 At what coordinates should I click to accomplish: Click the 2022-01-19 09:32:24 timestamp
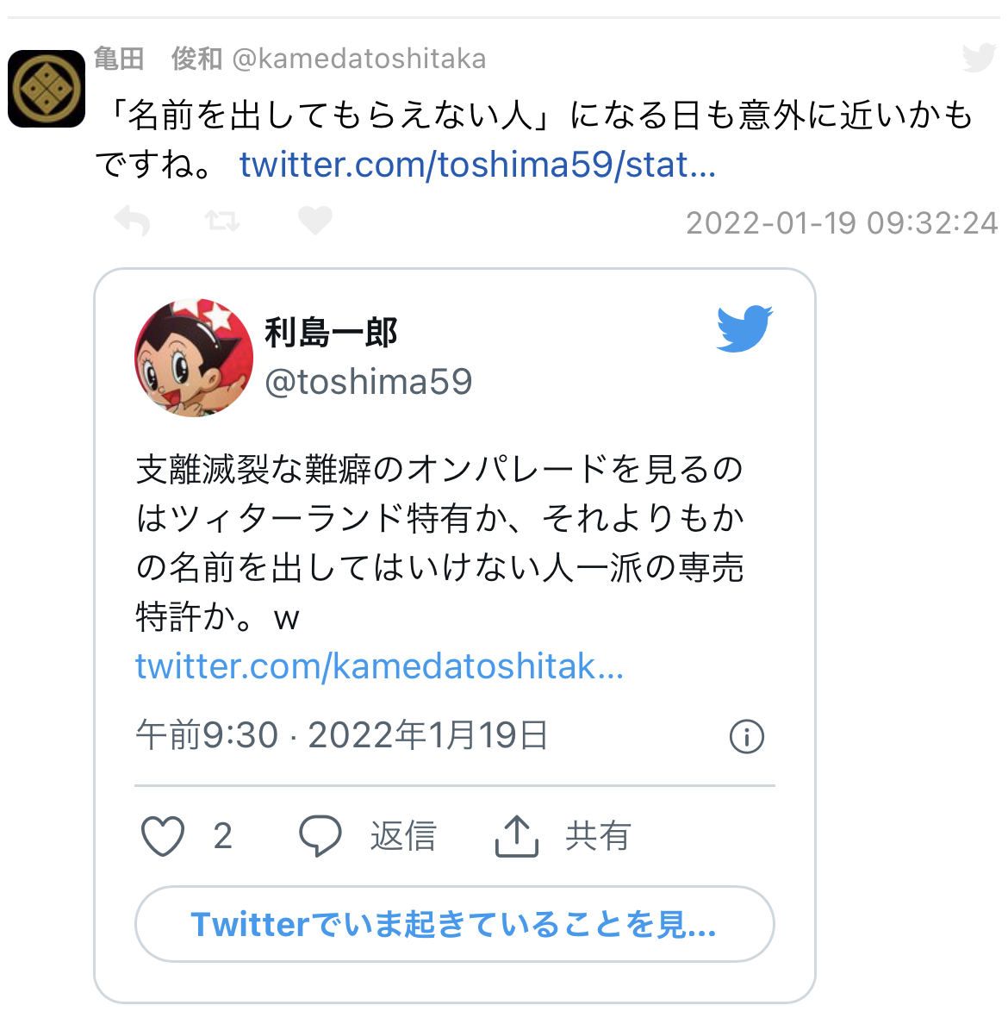point(842,223)
